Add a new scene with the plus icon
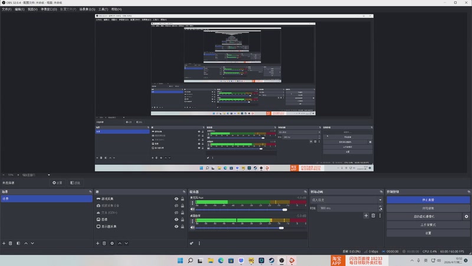The width and height of the screenshot is (472, 266). pyautogui.click(x=4, y=244)
